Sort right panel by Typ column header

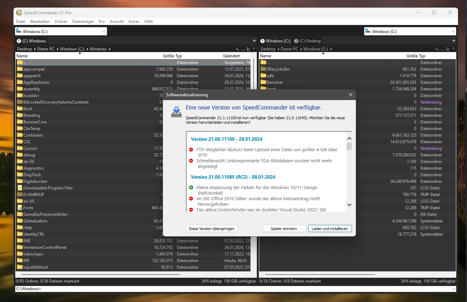click(x=437, y=56)
